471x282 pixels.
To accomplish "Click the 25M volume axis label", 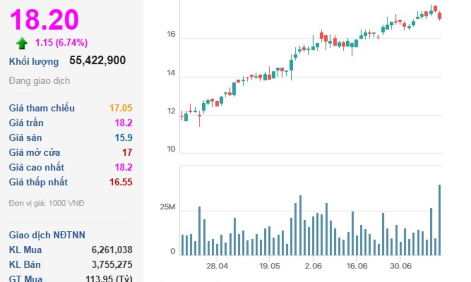I will (168, 208).
